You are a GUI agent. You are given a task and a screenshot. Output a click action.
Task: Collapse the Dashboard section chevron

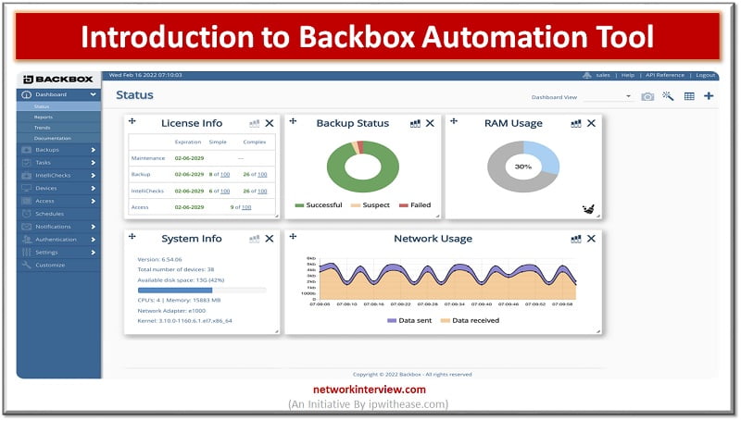point(94,94)
